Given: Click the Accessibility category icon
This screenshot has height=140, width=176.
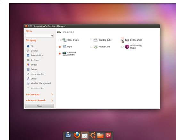Looking at the screenshot, I should (x=28, y=55).
